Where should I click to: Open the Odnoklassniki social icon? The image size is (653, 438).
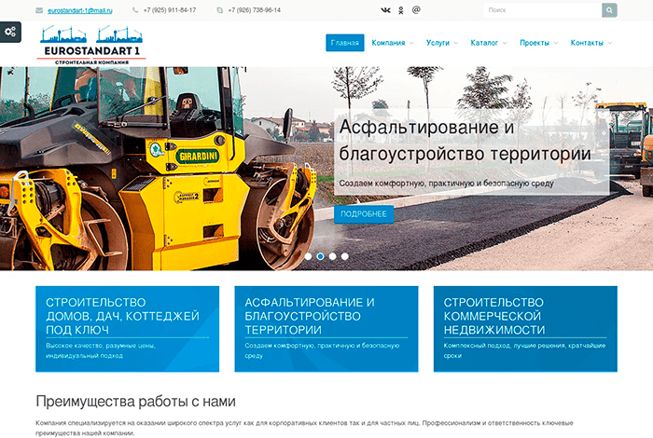(401, 10)
